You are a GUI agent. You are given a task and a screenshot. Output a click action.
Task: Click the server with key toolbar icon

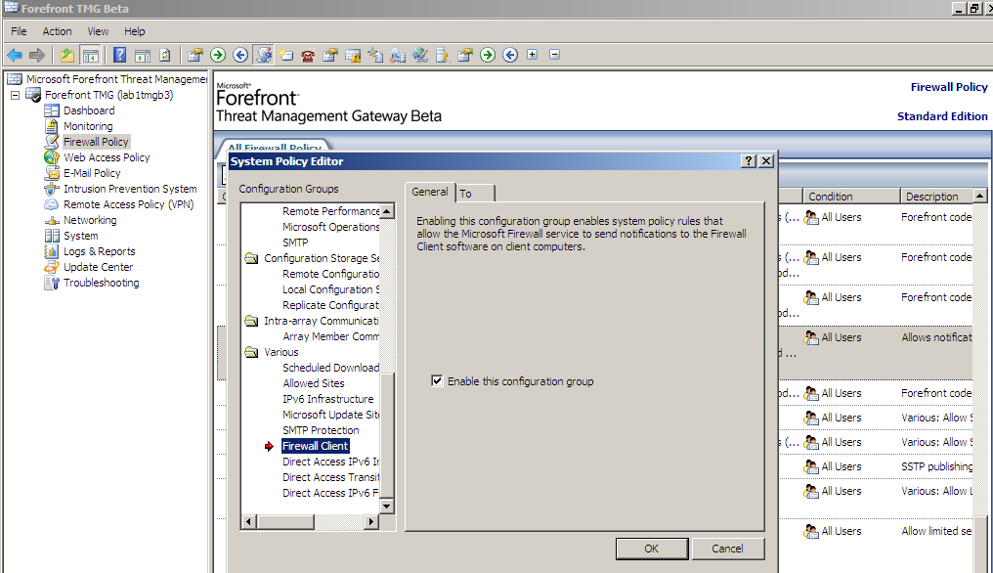[x=442, y=55]
